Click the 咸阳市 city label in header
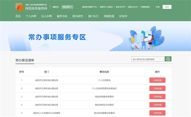The image size is (191, 117). click(56, 7)
